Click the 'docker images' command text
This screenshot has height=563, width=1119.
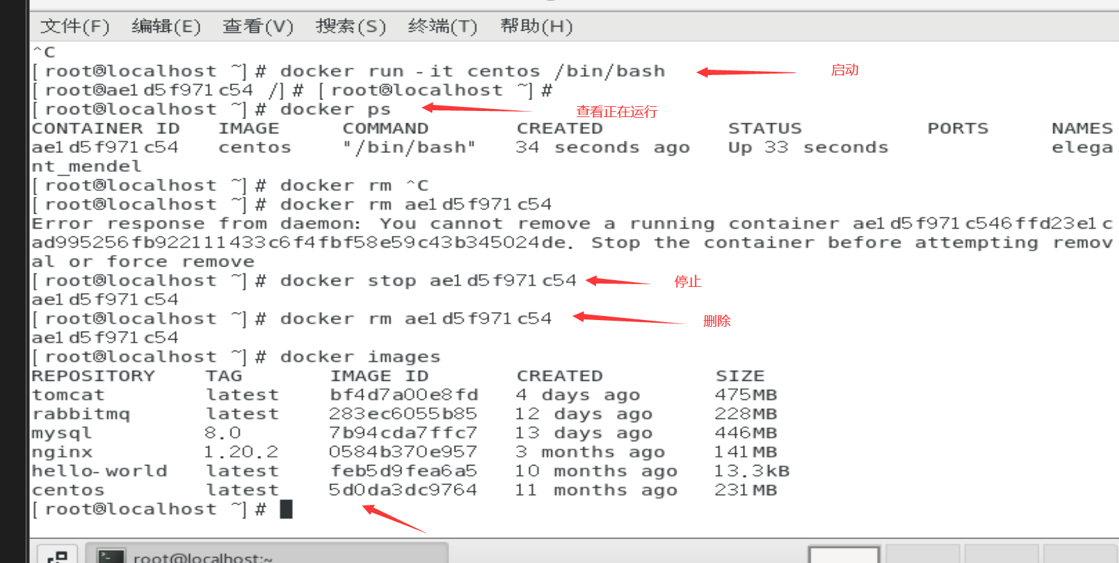pyautogui.click(x=360, y=357)
